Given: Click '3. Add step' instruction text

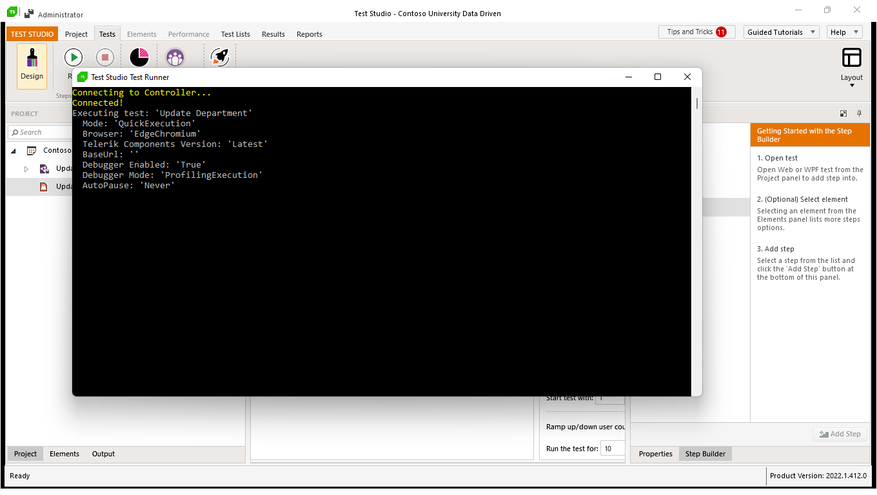Looking at the screenshot, I should [776, 249].
